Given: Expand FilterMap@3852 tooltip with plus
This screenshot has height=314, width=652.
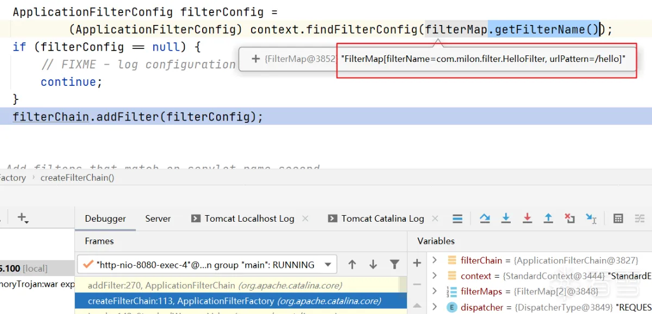Looking at the screenshot, I should click(x=256, y=59).
